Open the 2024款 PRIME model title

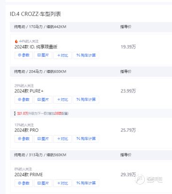point(29,175)
